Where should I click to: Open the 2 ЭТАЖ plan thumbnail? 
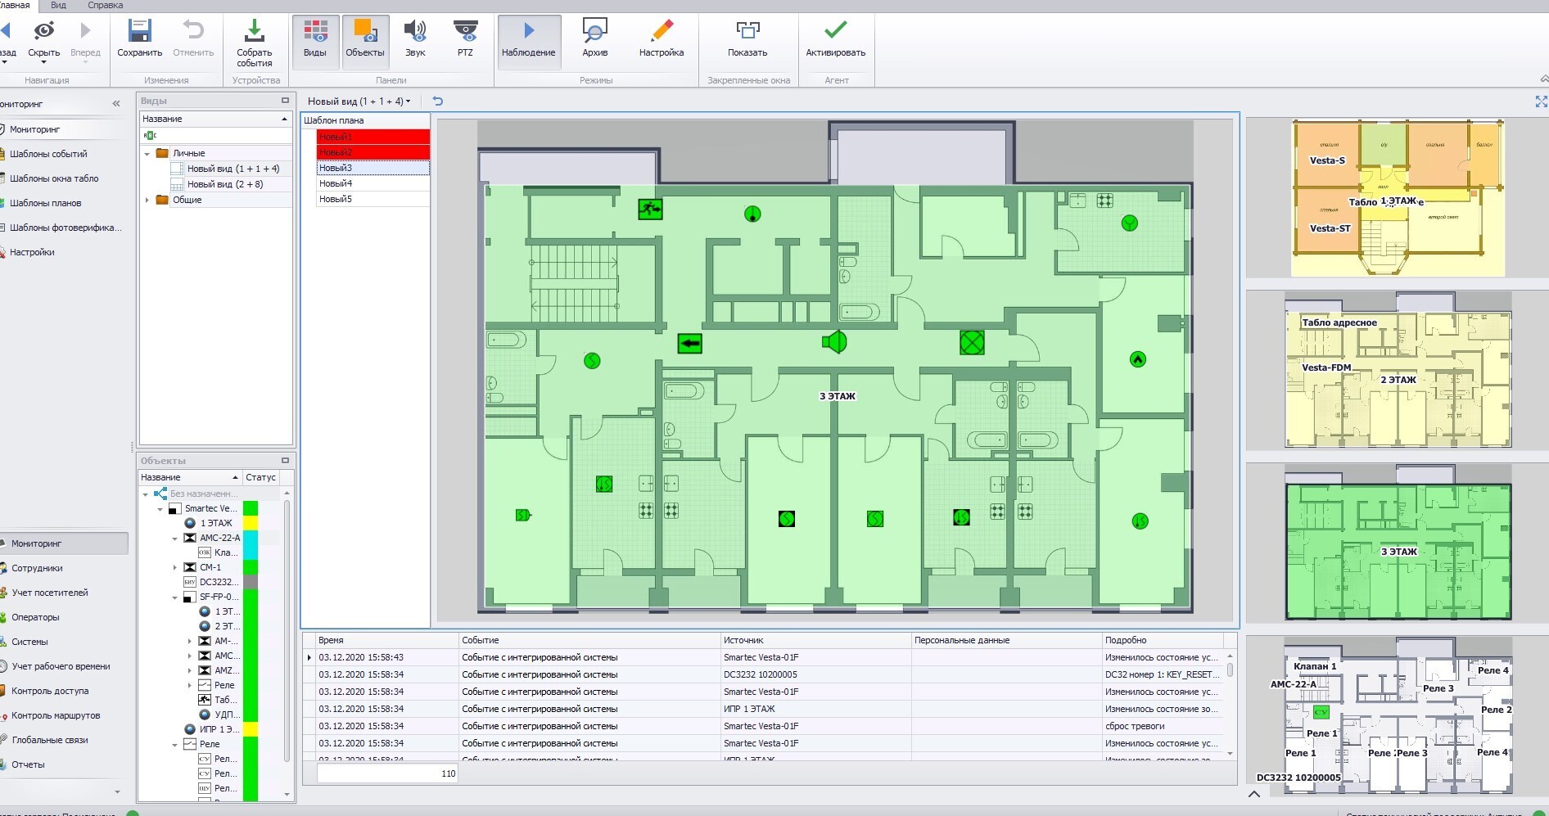[1398, 371]
